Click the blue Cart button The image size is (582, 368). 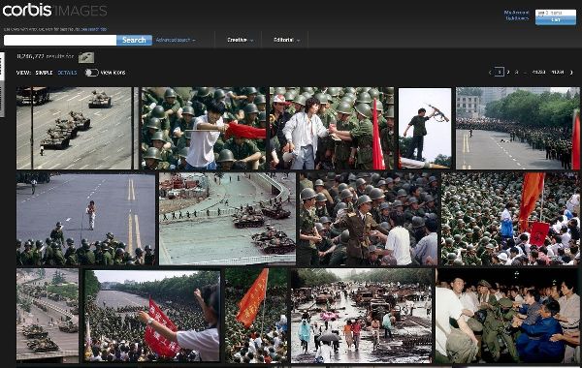(x=555, y=20)
